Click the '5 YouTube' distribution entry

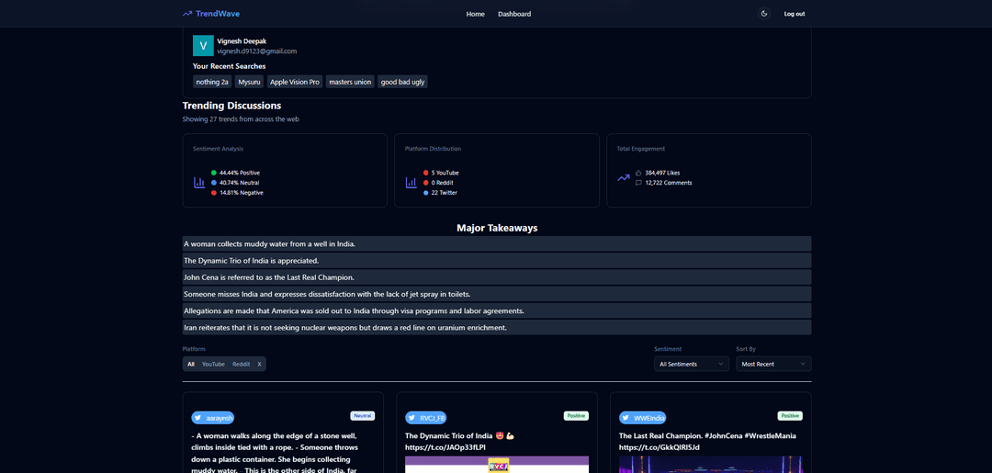pos(445,173)
